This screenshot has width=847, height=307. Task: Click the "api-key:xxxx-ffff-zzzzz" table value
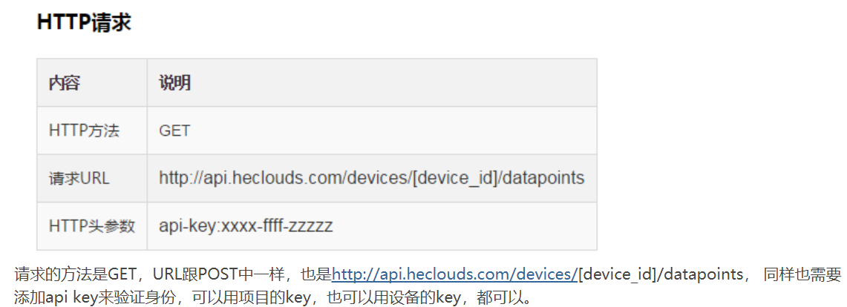pos(246,226)
